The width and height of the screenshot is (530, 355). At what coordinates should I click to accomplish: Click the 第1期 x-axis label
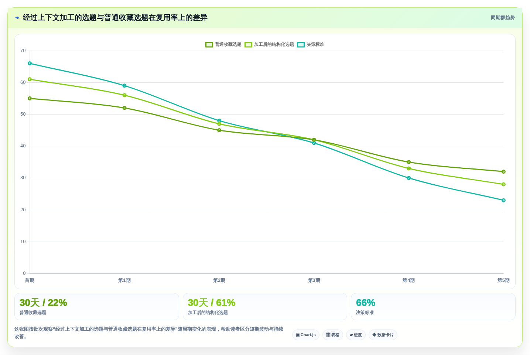pyautogui.click(x=124, y=280)
